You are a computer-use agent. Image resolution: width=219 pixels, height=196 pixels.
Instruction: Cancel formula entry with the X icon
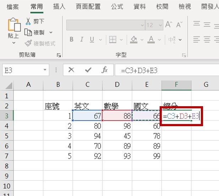71,69
